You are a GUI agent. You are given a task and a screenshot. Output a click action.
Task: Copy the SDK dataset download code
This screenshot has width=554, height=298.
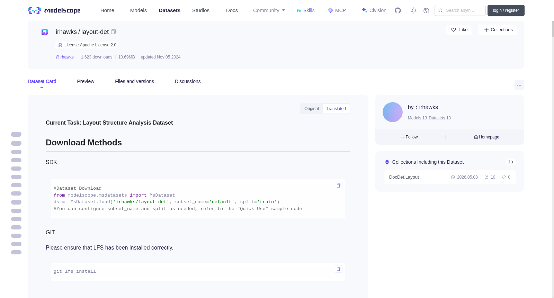339,186
